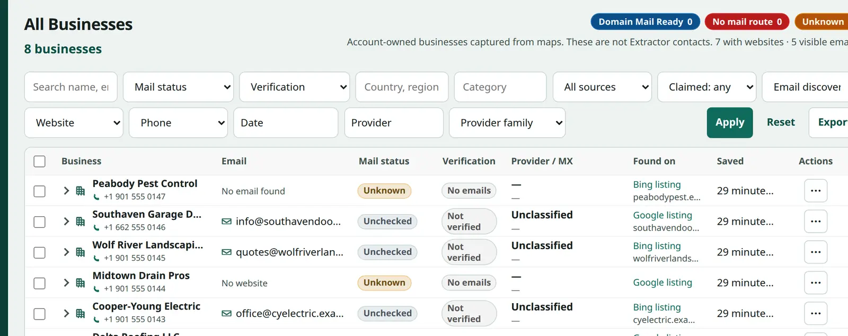Click the Apply filters button
Screen dimensions: 848x336
pos(730,123)
